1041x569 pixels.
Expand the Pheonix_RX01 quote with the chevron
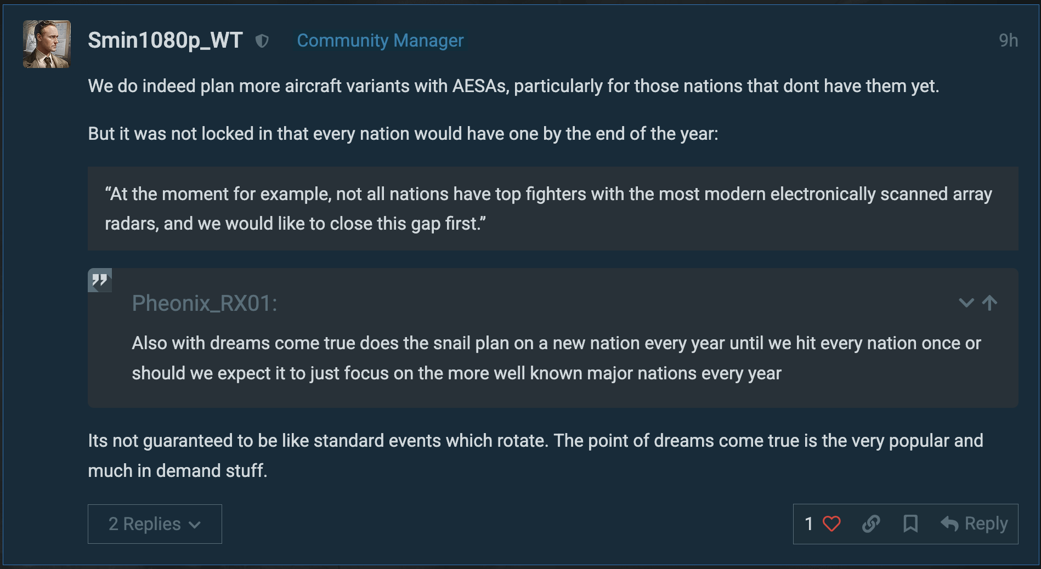pos(966,303)
